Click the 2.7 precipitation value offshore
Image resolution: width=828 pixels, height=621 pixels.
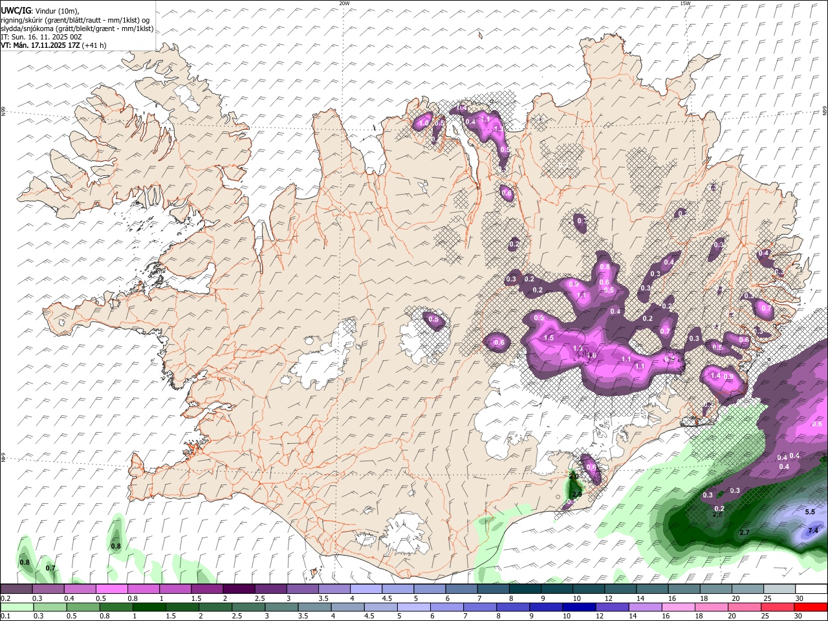pyautogui.click(x=744, y=533)
